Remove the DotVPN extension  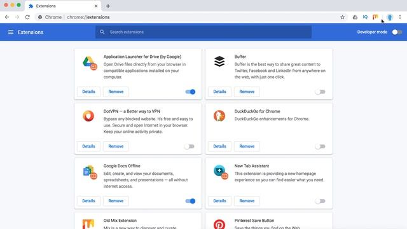pos(116,146)
